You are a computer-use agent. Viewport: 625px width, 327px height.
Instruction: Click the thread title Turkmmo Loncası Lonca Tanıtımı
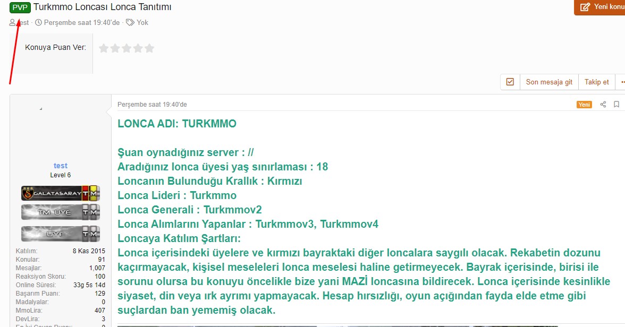(x=102, y=7)
